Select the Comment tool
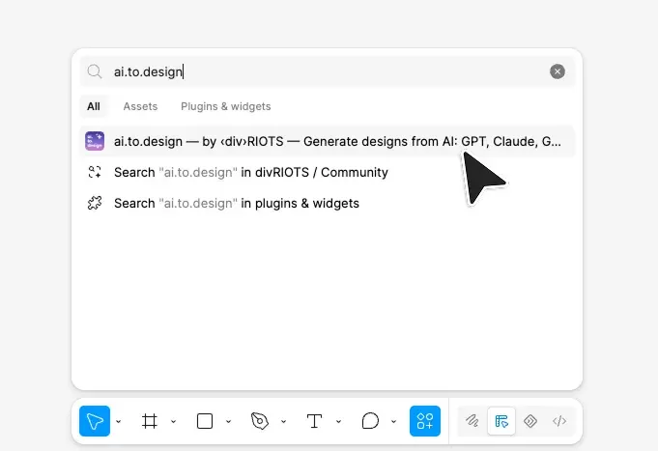Image resolution: width=658 pixels, height=451 pixels. click(370, 421)
